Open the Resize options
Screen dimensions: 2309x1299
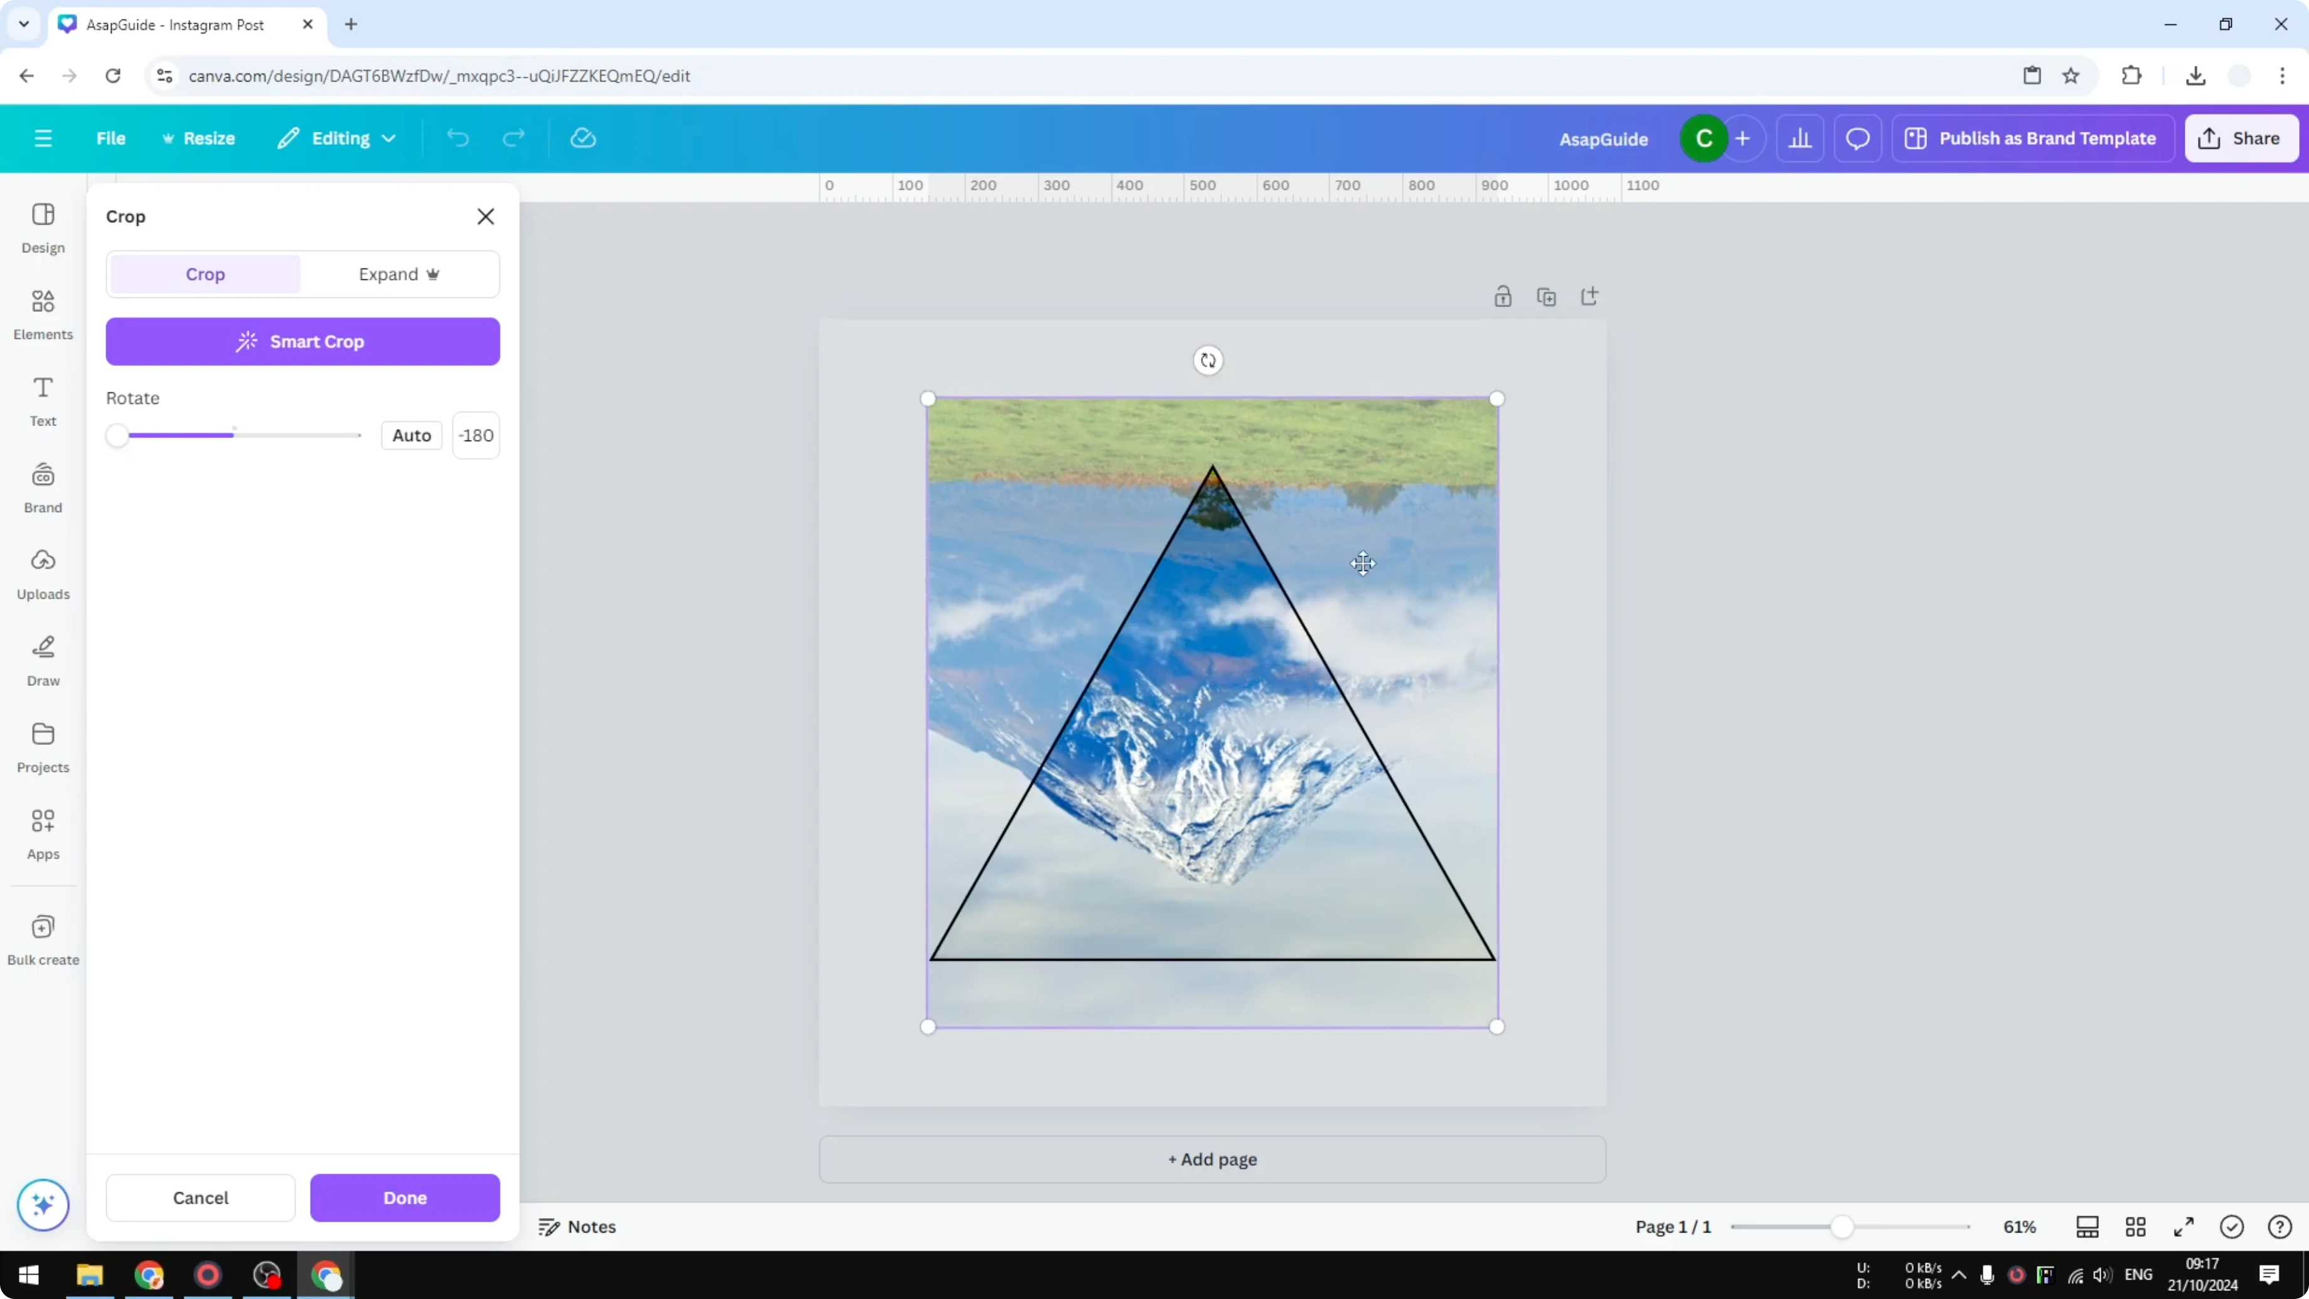click(199, 137)
